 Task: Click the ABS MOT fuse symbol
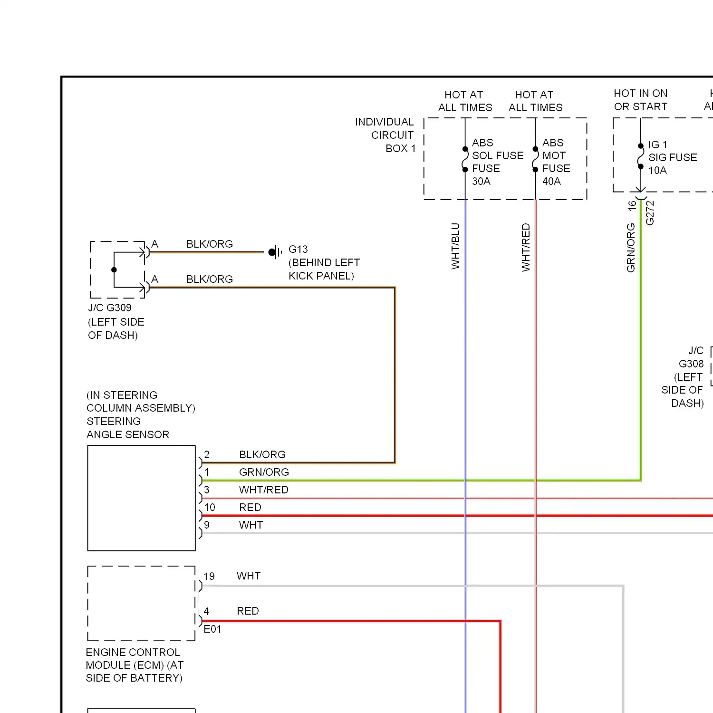[x=535, y=159]
